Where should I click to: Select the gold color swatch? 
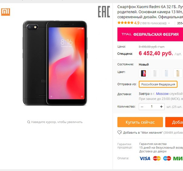[178, 73]
